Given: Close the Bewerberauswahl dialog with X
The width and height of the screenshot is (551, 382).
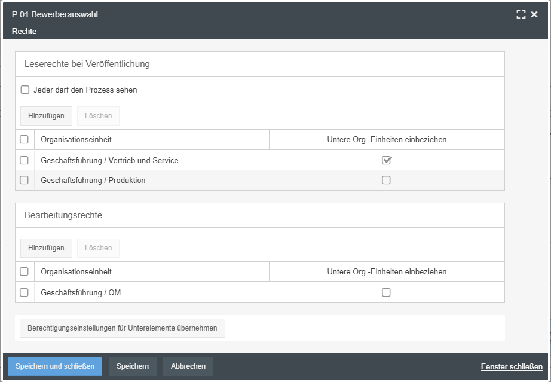Looking at the screenshot, I should [x=534, y=14].
